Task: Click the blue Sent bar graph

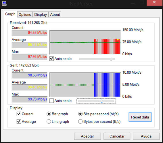Action: pos(85,85)
